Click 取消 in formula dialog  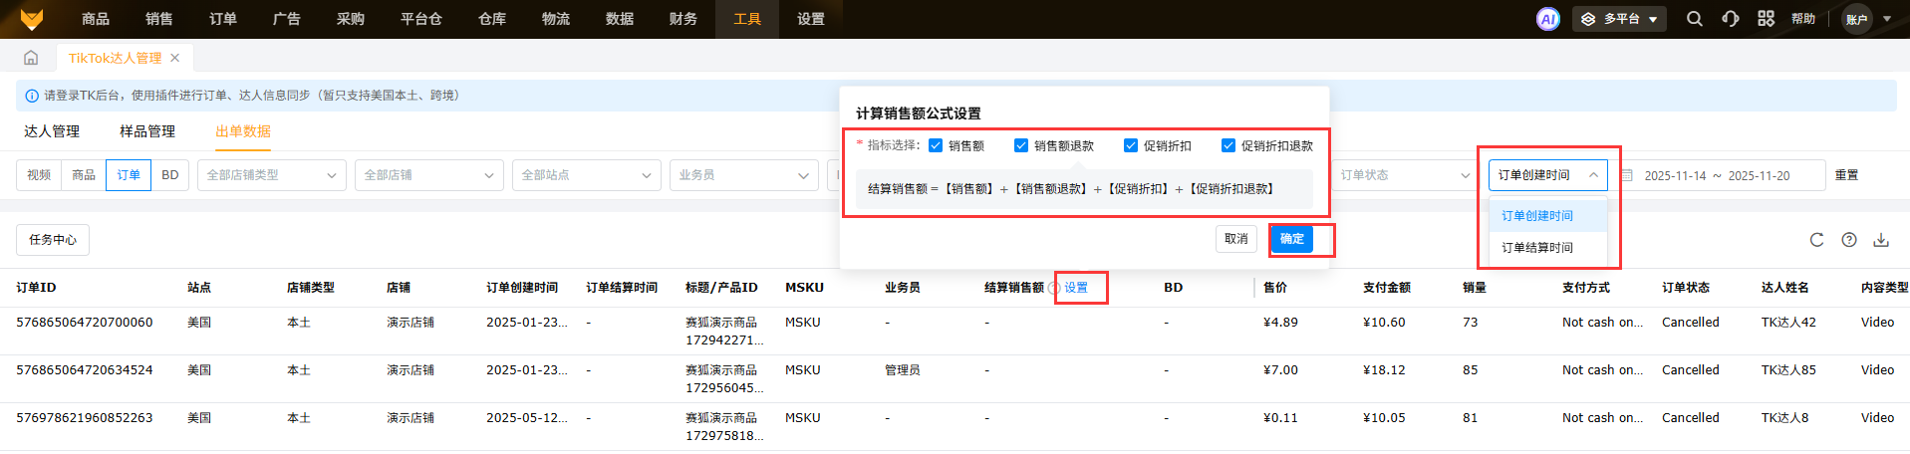click(1236, 239)
